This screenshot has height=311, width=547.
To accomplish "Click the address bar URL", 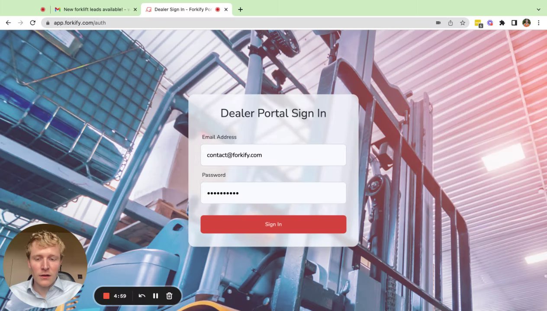I will [x=80, y=23].
